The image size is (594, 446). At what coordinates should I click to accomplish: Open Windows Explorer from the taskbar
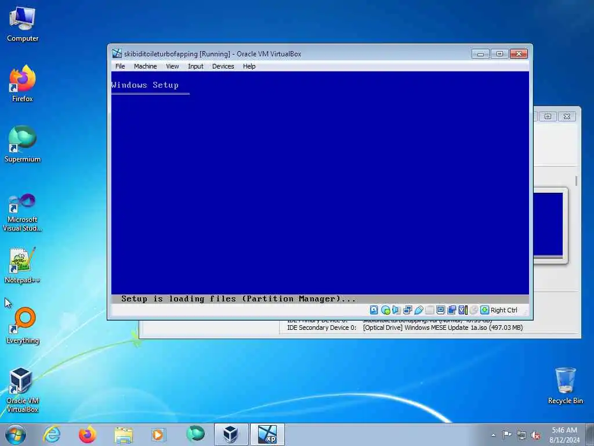[x=124, y=434]
